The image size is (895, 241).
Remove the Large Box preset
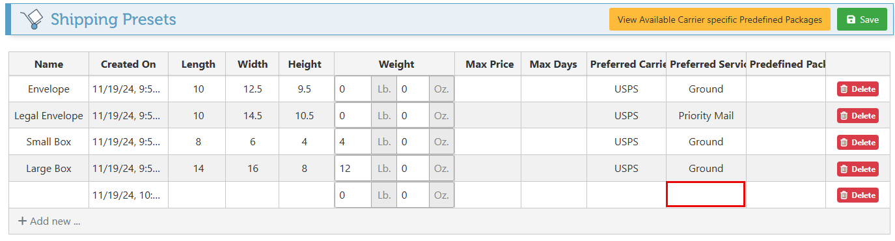(x=858, y=169)
